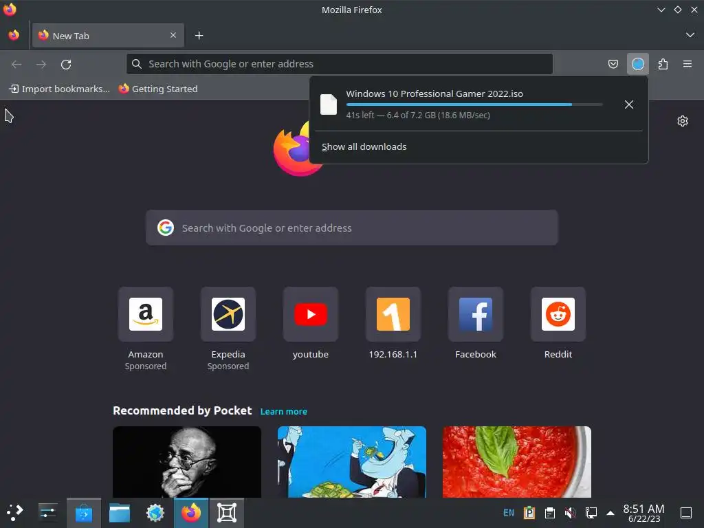Reload the current page
Image resolution: width=704 pixels, height=528 pixels.
click(x=66, y=64)
